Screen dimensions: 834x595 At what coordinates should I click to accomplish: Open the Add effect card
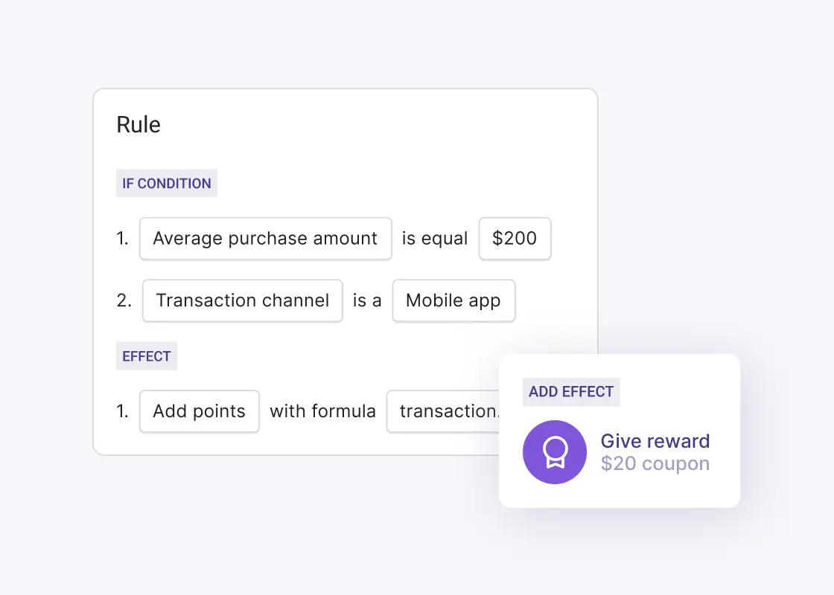[620, 431]
